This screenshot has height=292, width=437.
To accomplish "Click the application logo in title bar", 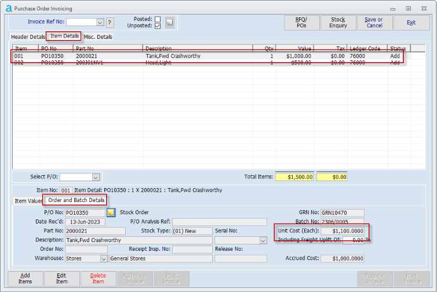I will 9,9.
